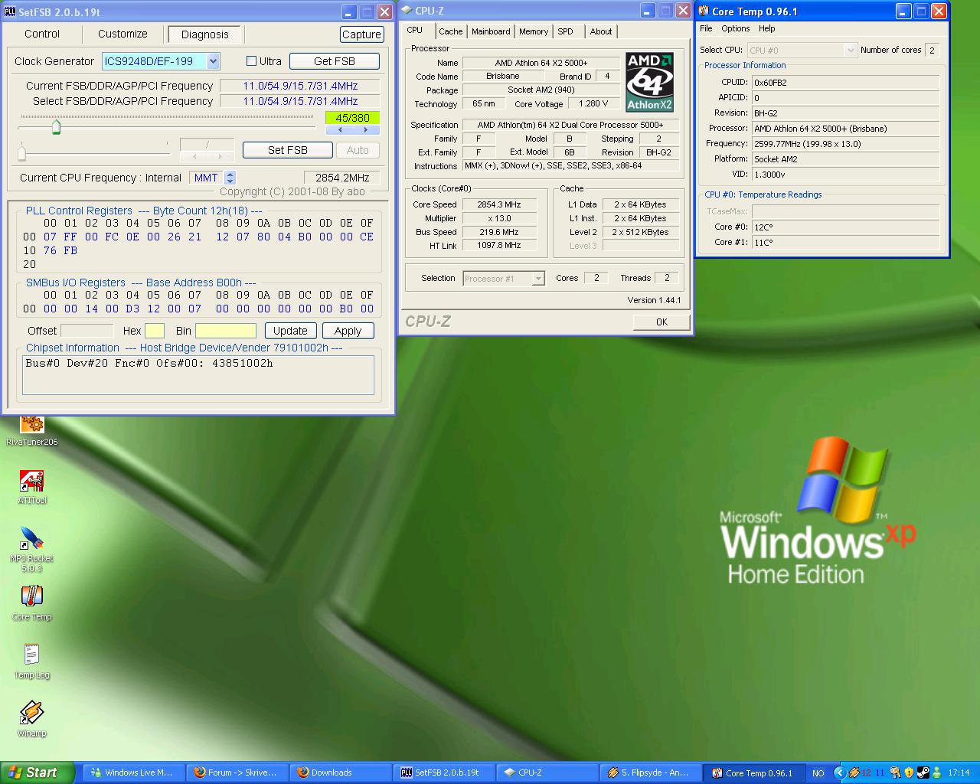Click the 2854.2MHz current CPU frequency field

(342, 178)
